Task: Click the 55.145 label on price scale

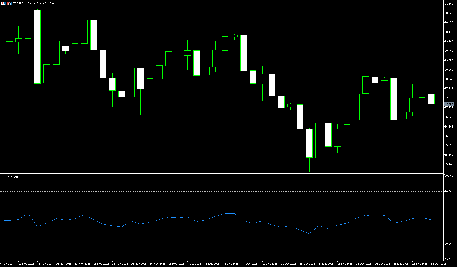Action: (449, 164)
